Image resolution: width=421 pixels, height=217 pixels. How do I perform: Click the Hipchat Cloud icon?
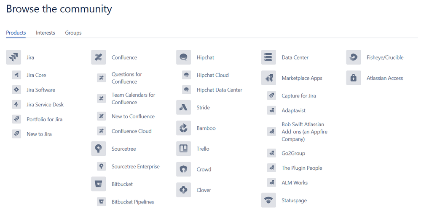pyautogui.click(x=187, y=75)
